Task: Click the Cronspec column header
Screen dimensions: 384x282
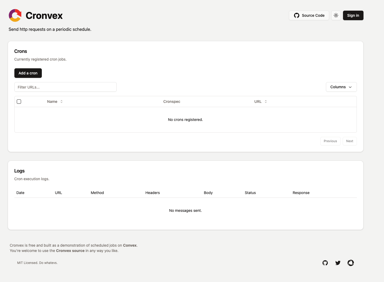Action: [171, 102]
